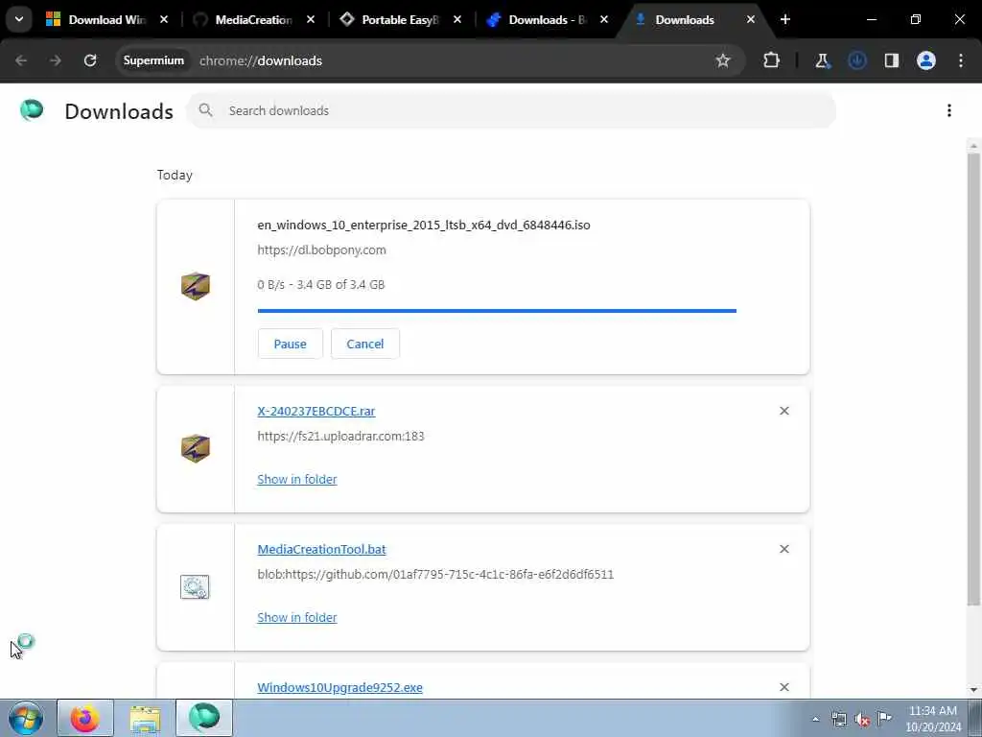This screenshot has width=982, height=737.
Task: Open the Action Center flag icon
Action: [x=884, y=719]
